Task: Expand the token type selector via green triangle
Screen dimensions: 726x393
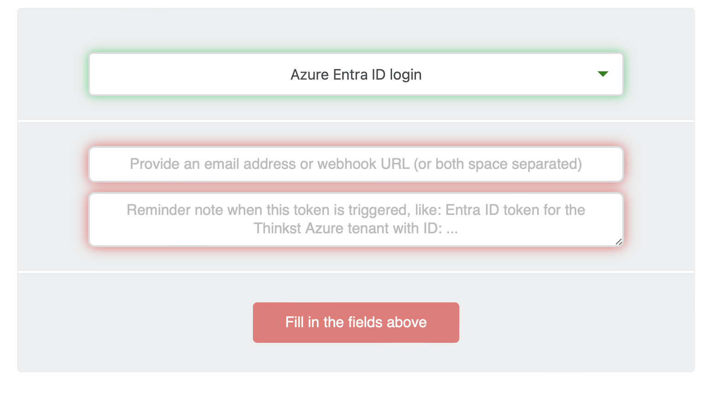Action: [x=603, y=74]
